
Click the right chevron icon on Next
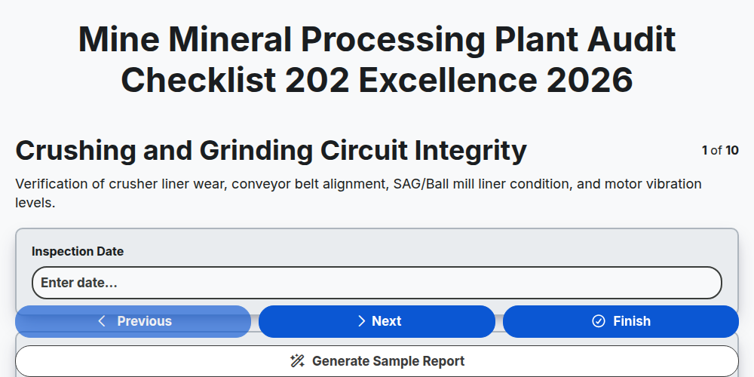[x=362, y=321]
